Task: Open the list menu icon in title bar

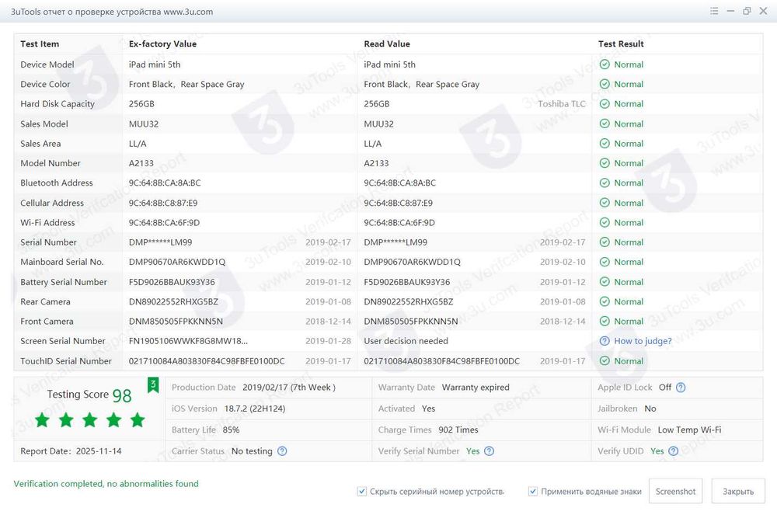Action: pyautogui.click(x=714, y=11)
